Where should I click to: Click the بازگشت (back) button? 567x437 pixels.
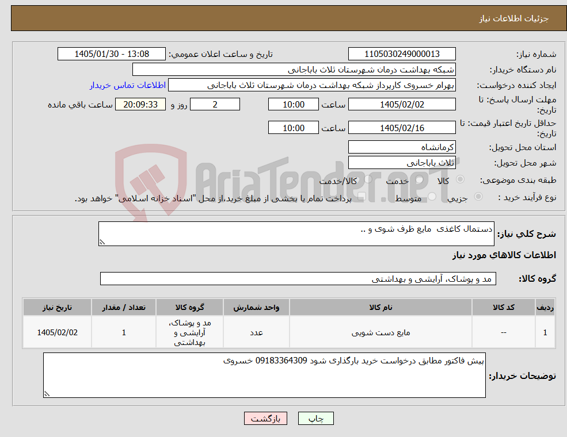point(265,418)
